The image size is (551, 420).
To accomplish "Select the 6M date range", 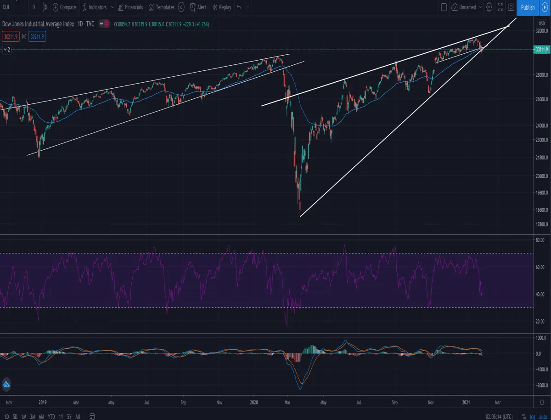I will [x=42, y=417].
